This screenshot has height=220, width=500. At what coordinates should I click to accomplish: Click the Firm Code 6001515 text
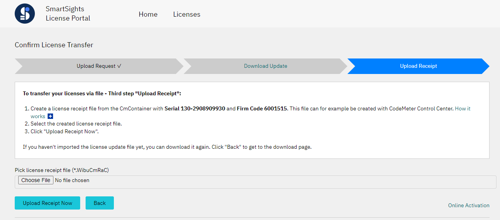(262, 109)
